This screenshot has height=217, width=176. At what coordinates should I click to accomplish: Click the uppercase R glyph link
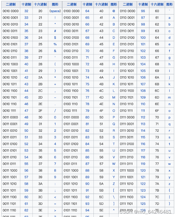[114, 131]
